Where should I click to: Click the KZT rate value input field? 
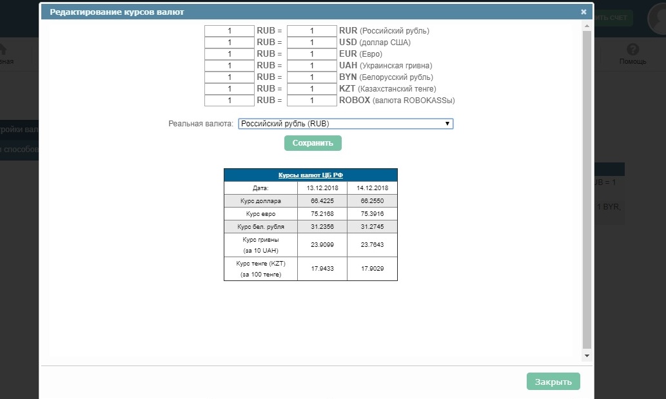coord(312,89)
